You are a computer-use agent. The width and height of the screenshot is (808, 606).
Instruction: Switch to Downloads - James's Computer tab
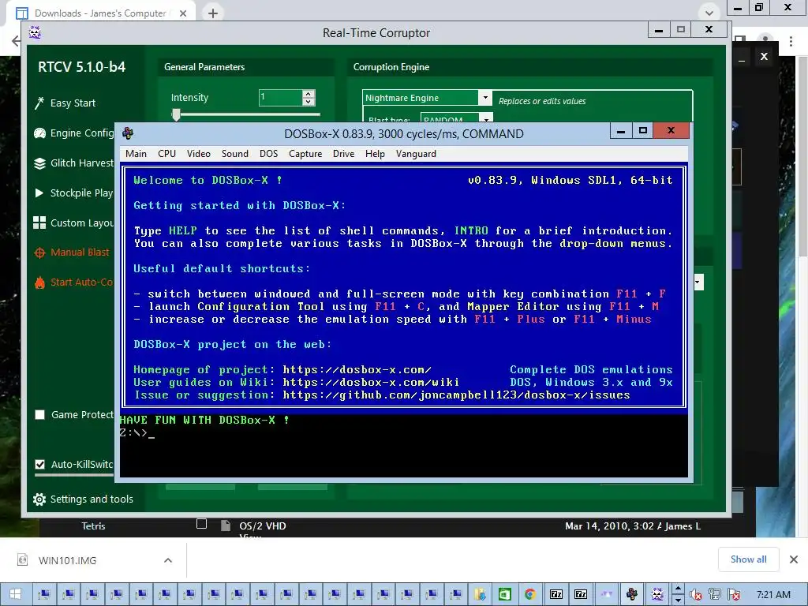(100, 13)
